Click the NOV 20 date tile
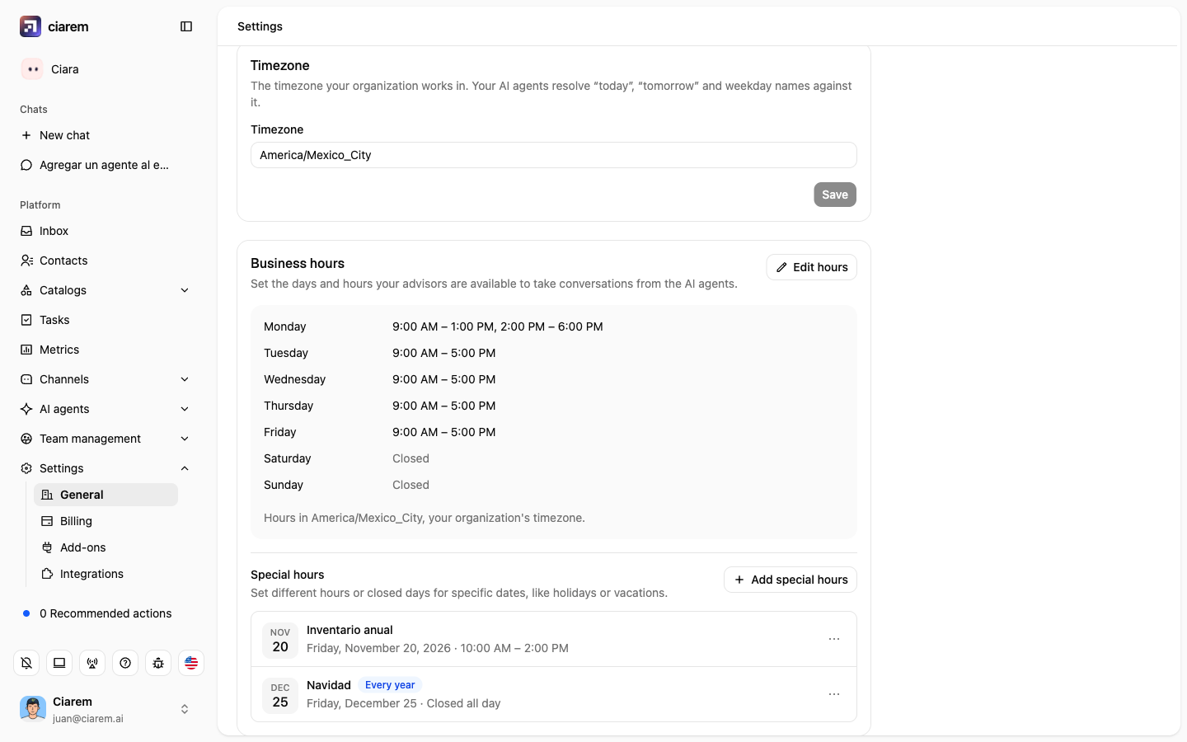Image resolution: width=1187 pixels, height=742 pixels. click(280, 640)
